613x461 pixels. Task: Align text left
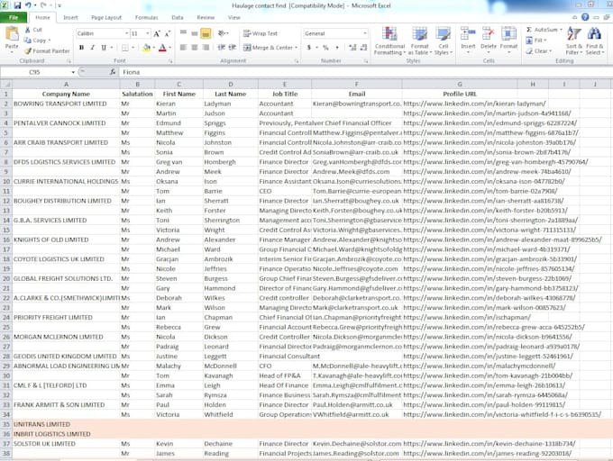(183, 48)
